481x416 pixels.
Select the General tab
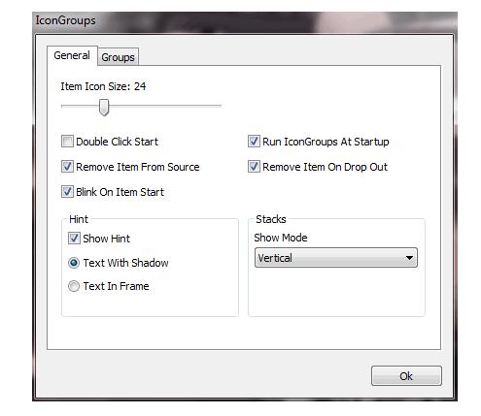point(72,55)
